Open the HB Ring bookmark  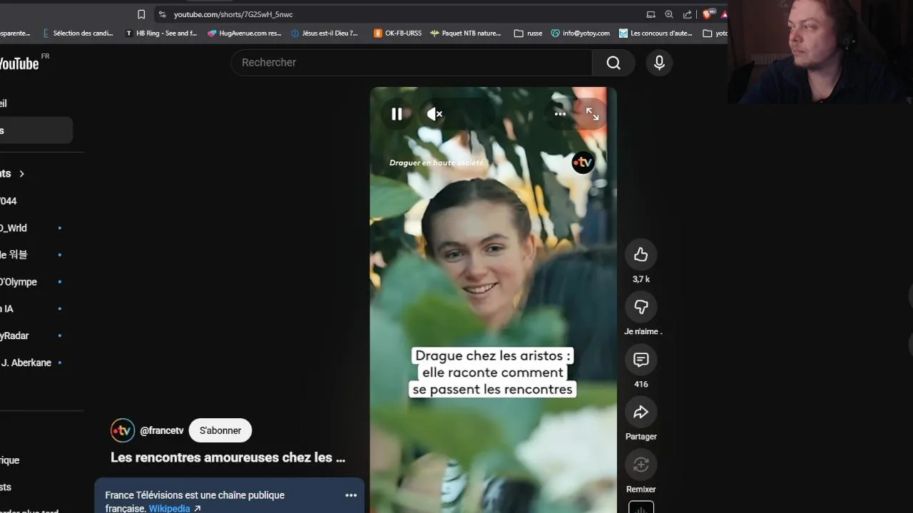pyautogui.click(x=161, y=33)
